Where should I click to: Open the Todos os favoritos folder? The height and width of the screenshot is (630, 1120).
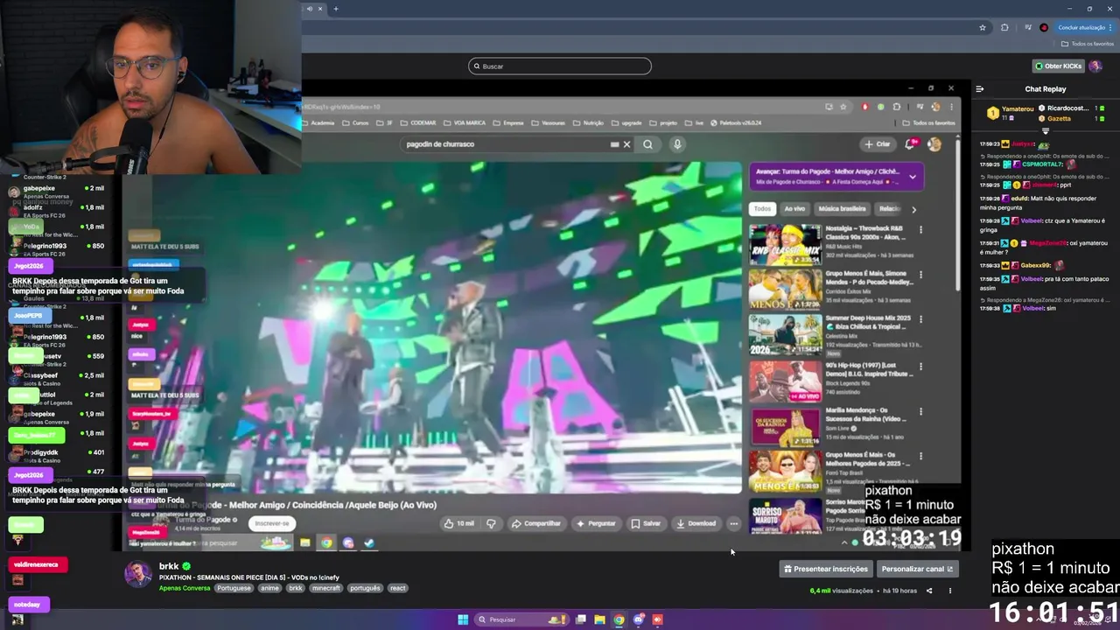(1088, 44)
